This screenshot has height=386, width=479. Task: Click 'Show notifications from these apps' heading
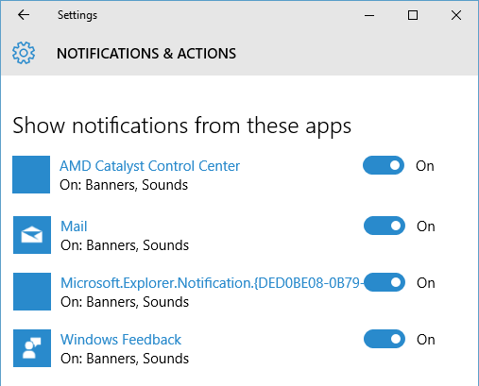click(x=181, y=126)
